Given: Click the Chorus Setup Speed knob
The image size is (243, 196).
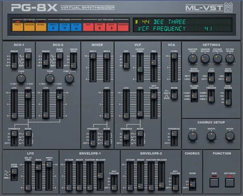Looking at the screenshot, I should click(x=193, y=136).
